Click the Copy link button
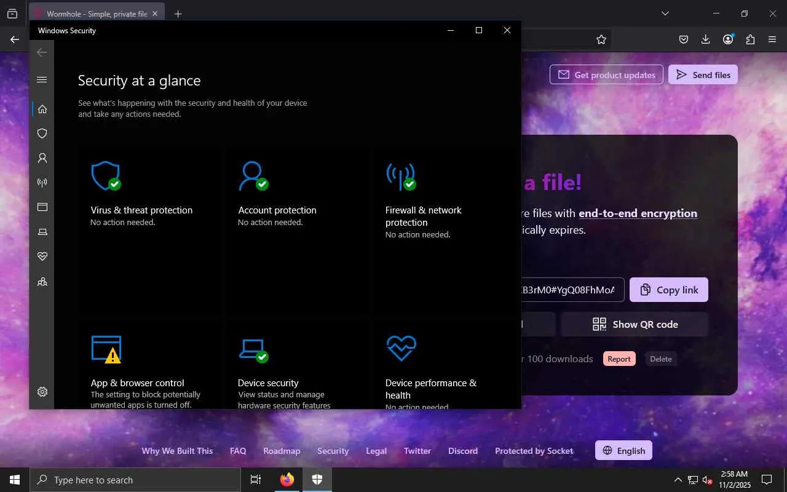The width and height of the screenshot is (787, 492). click(669, 290)
